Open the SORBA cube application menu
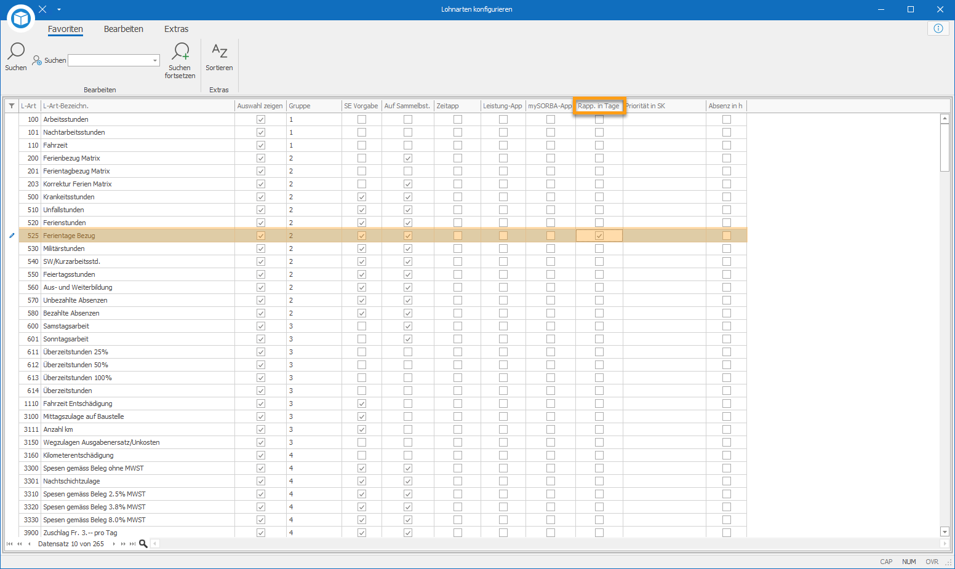Viewport: 955px width, 569px height. 21,18
